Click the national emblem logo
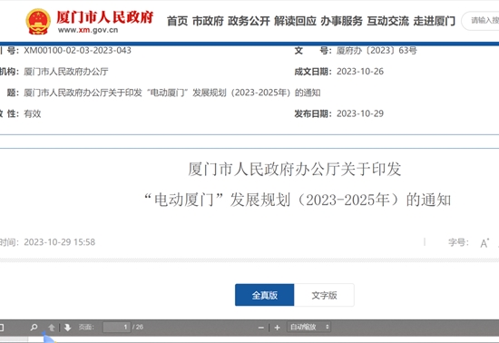Image resolution: width=499 pixels, height=343 pixels. (38, 22)
